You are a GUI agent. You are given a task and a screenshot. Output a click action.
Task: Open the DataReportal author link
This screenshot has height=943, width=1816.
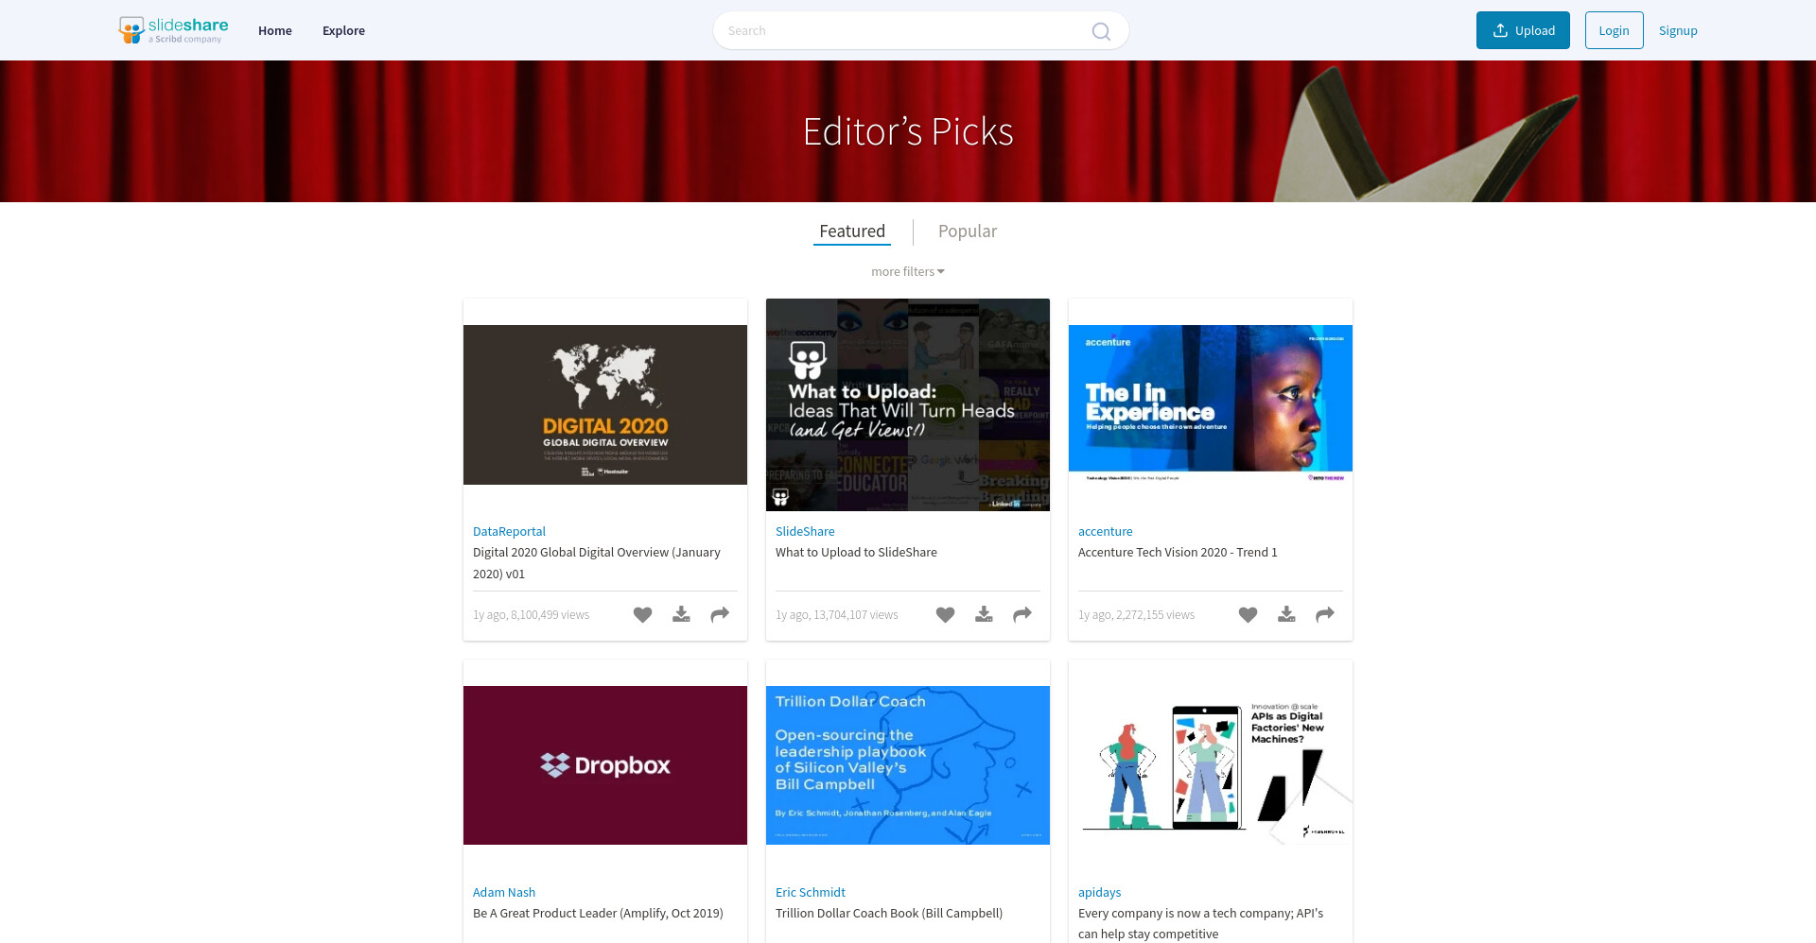tap(509, 531)
